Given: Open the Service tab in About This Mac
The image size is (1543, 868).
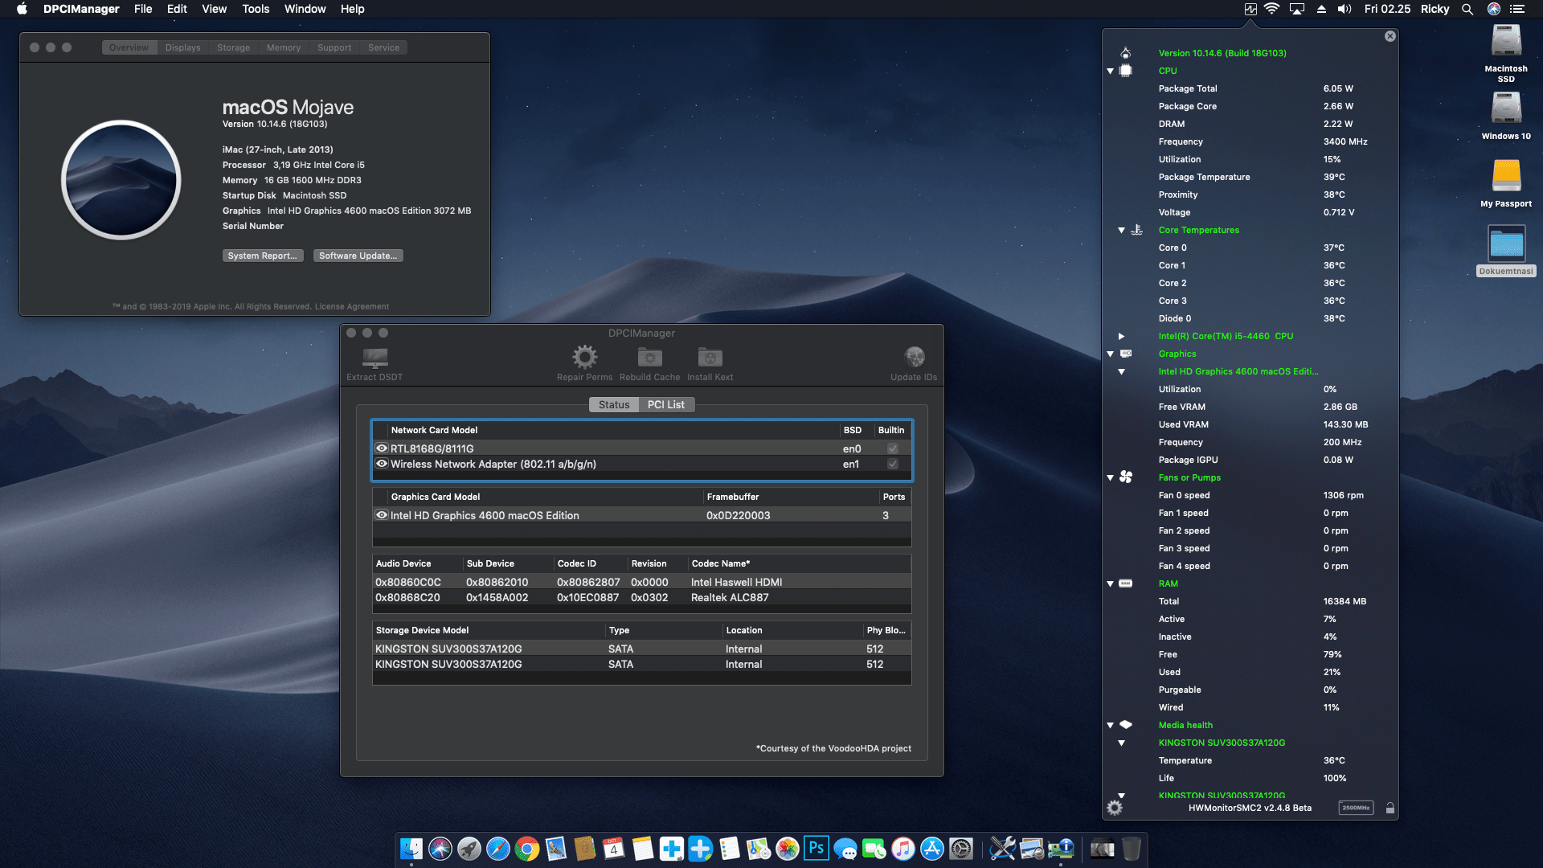Looking at the screenshot, I should point(383,47).
